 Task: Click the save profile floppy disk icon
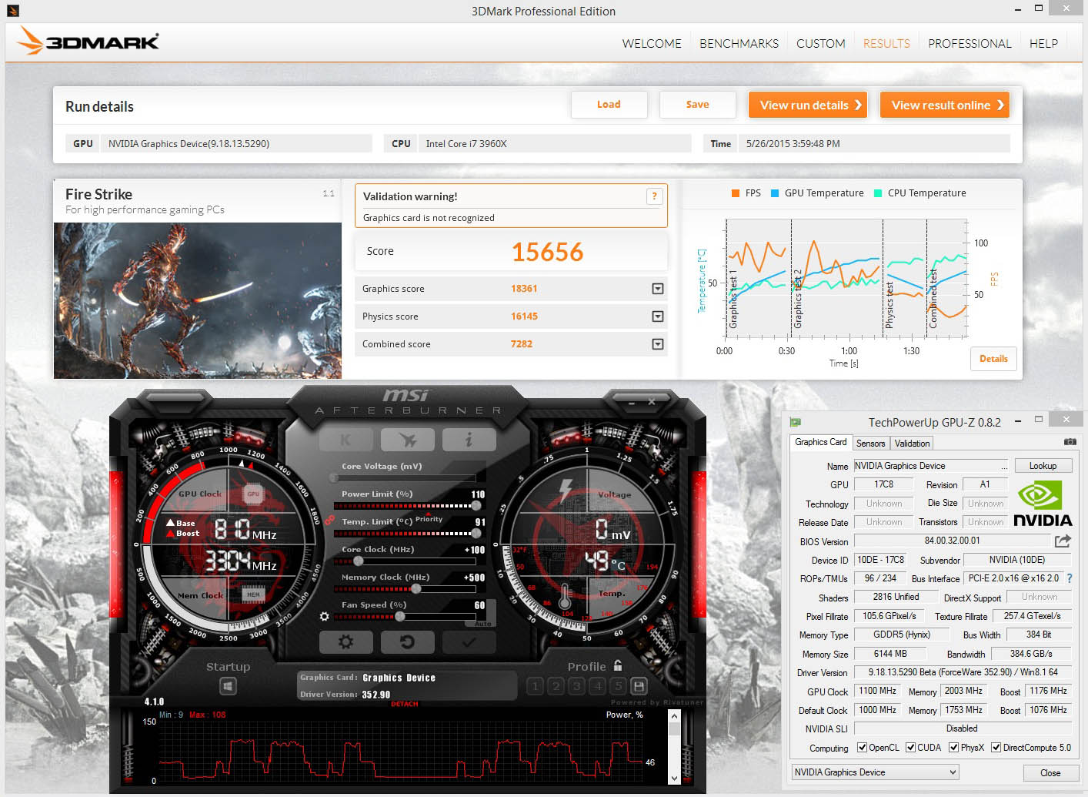click(x=639, y=685)
